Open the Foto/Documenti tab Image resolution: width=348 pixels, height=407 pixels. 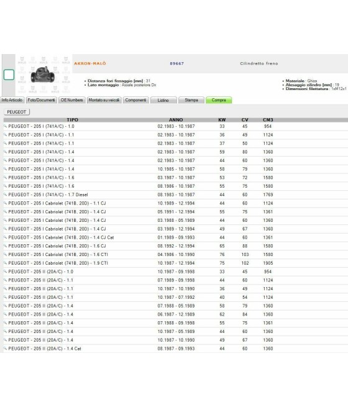pyautogui.click(x=41, y=100)
